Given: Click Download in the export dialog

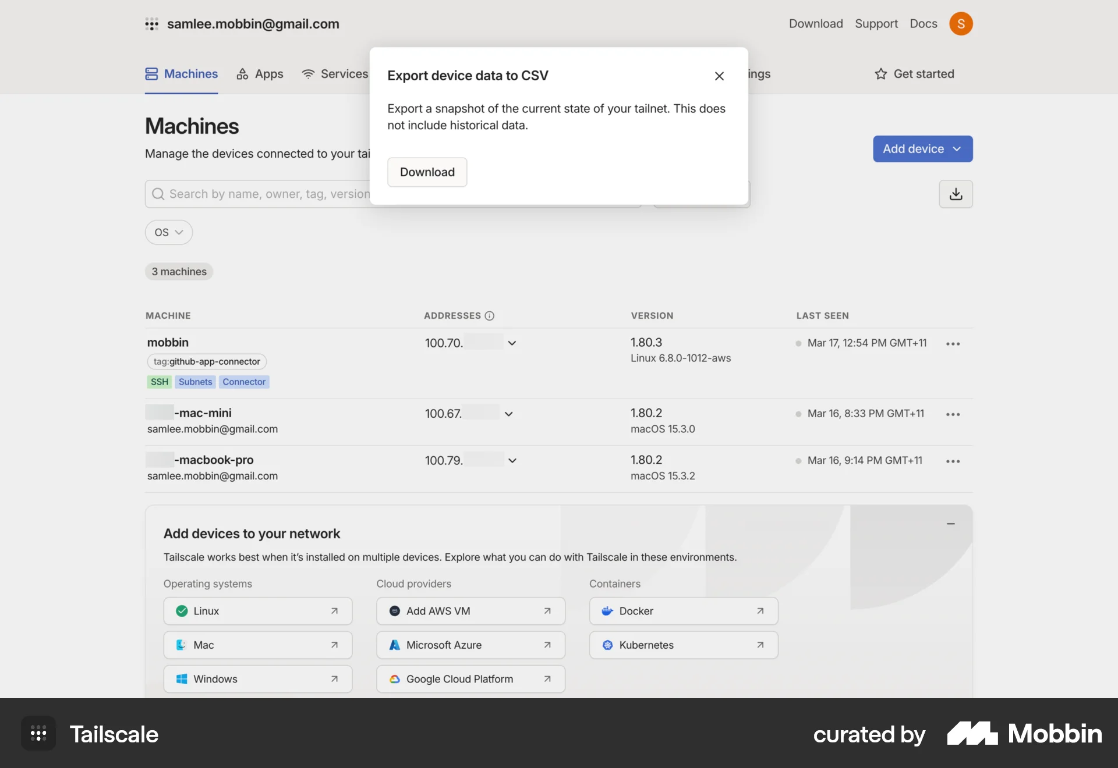Looking at the screenshot, I should click(x=427, y=172).
